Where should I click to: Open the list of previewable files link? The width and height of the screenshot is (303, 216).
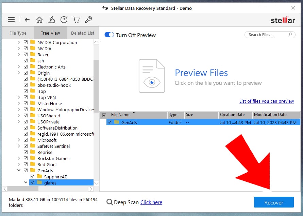[267, 101]
